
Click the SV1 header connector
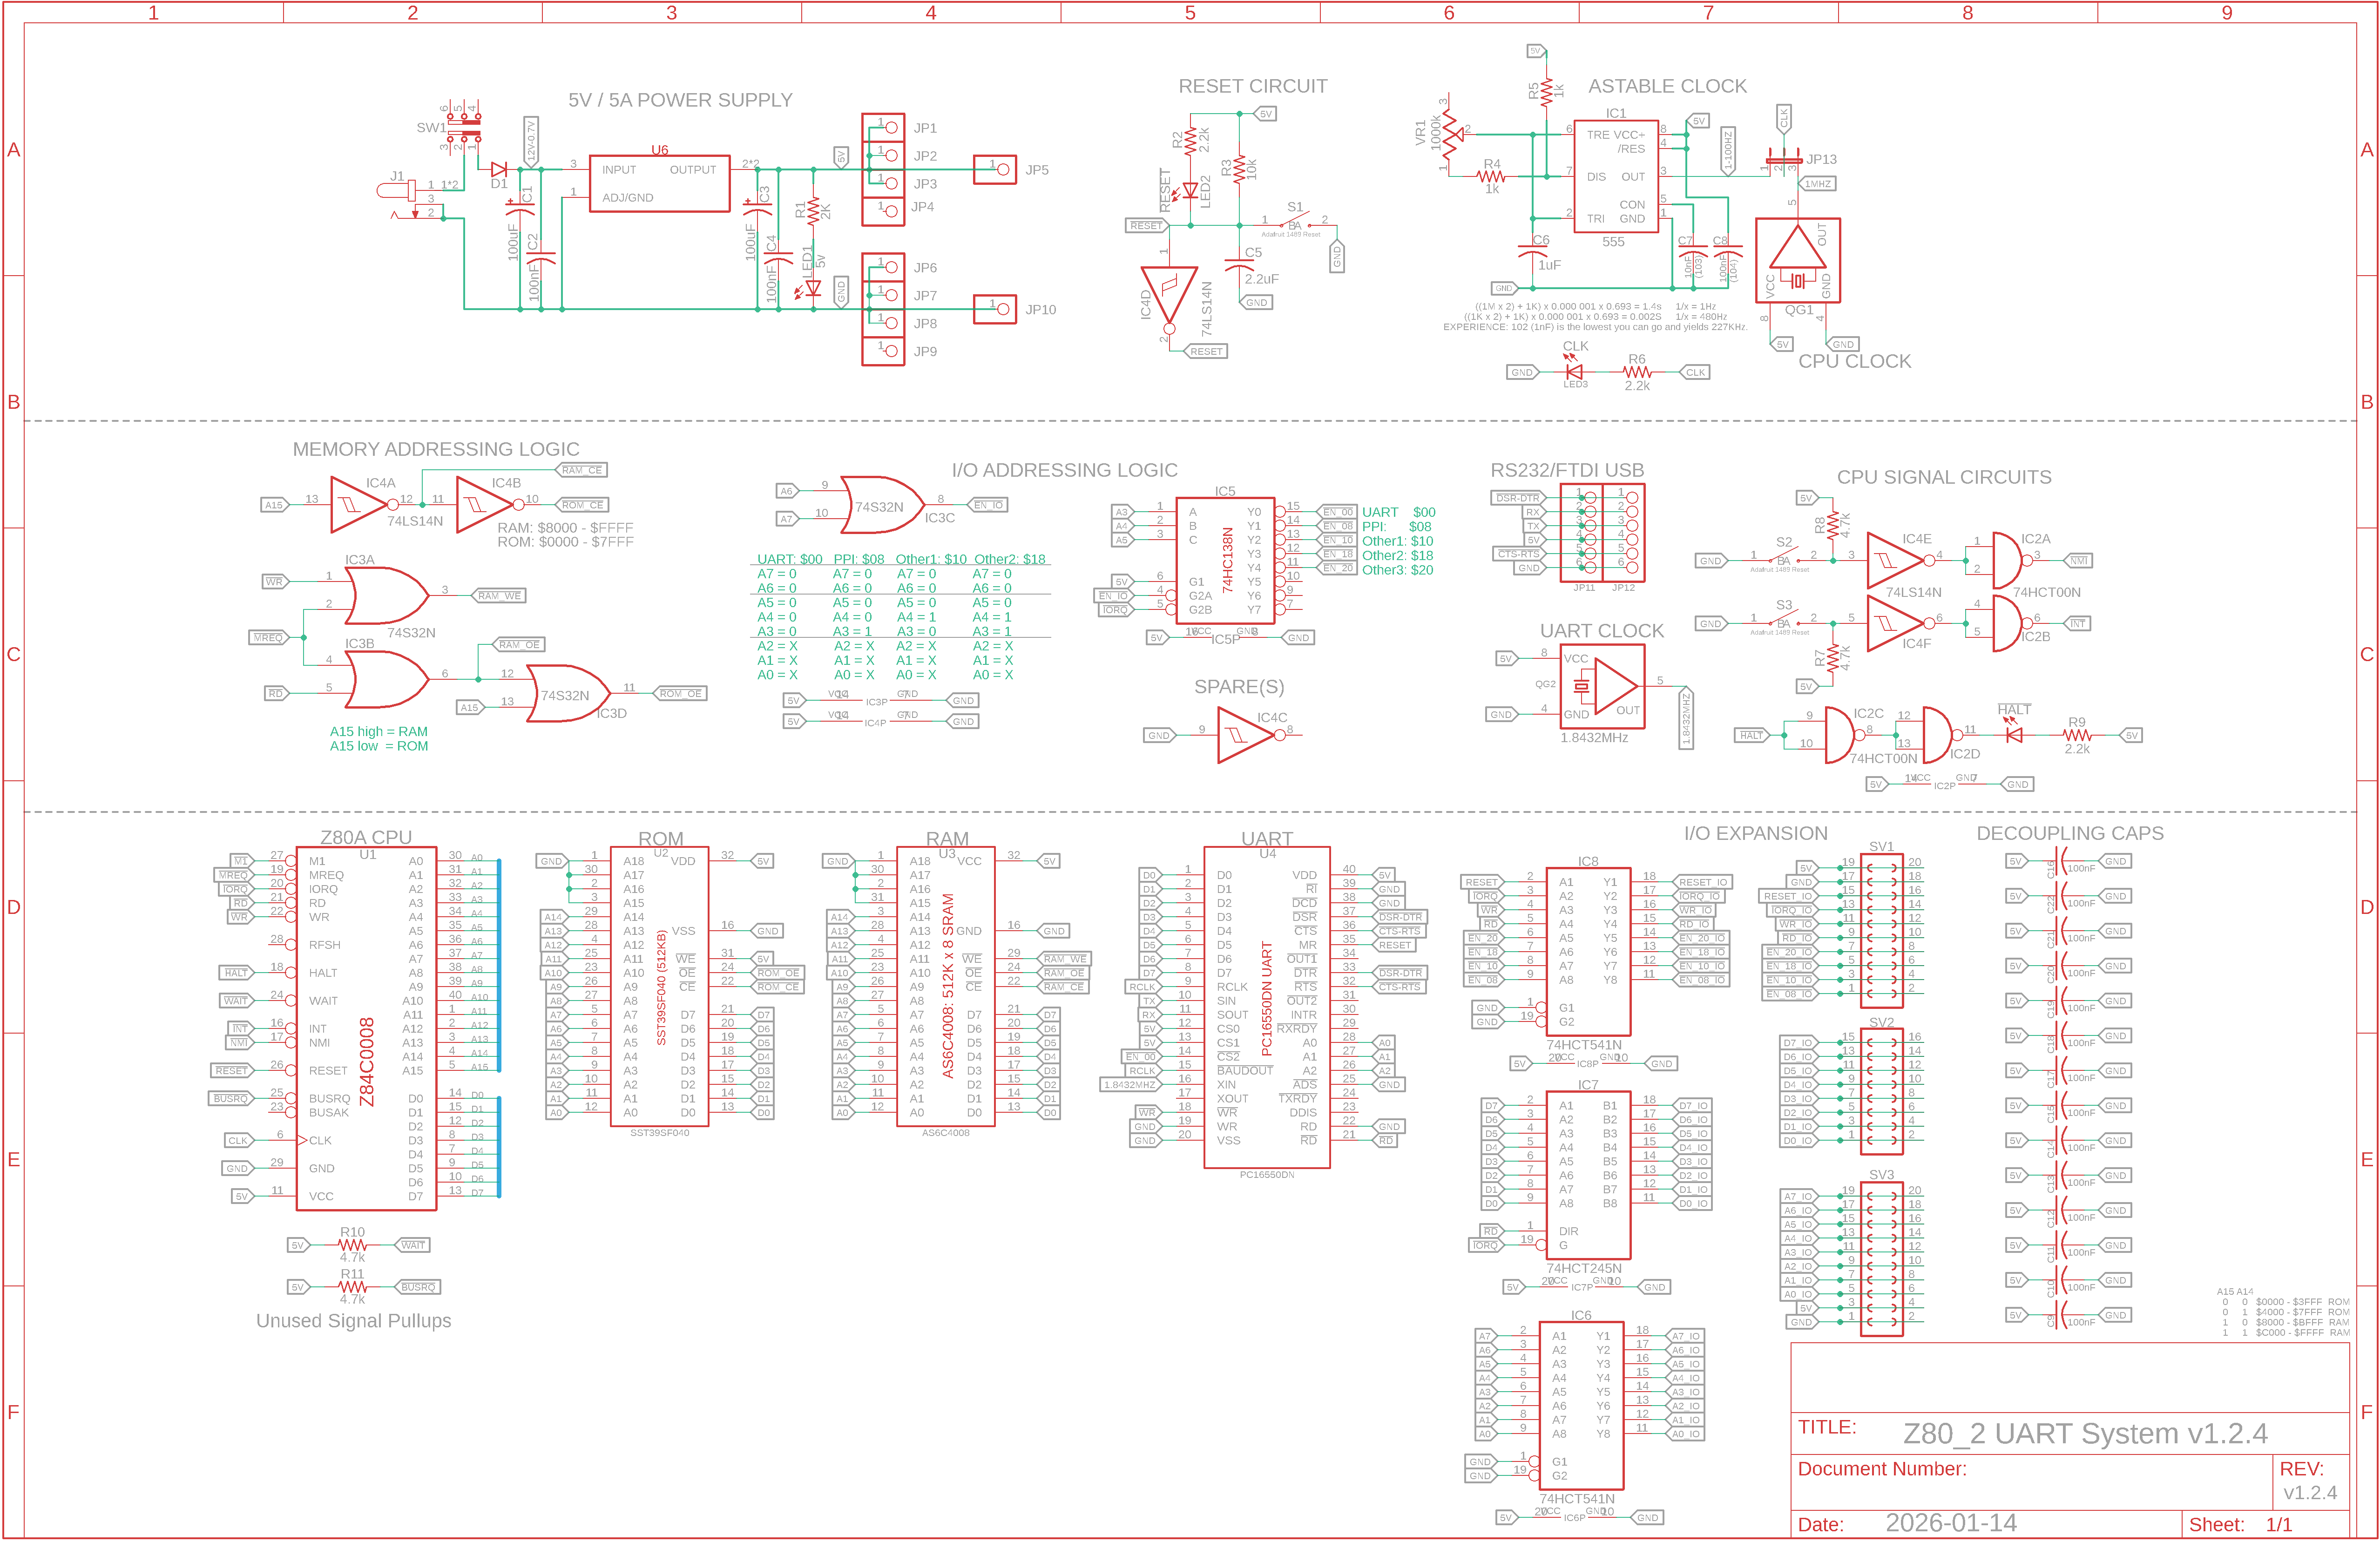coord(1881,930)
